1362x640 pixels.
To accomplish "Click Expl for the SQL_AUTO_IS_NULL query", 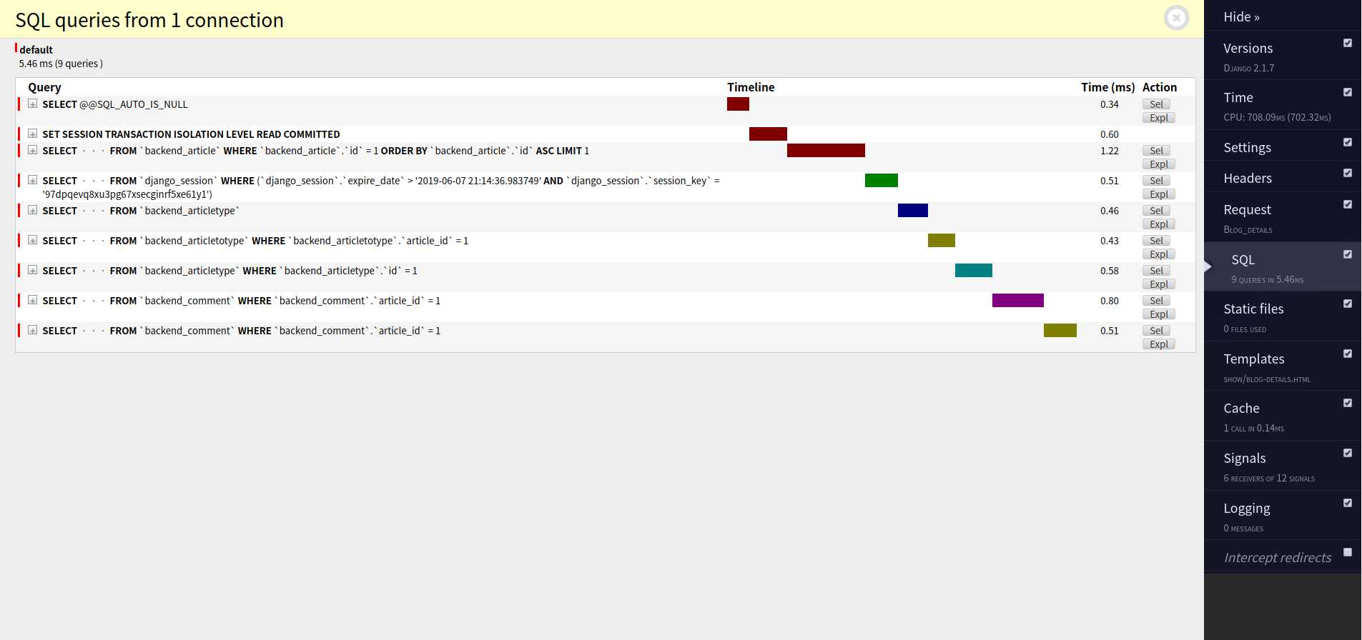I will coord(1159,118).
